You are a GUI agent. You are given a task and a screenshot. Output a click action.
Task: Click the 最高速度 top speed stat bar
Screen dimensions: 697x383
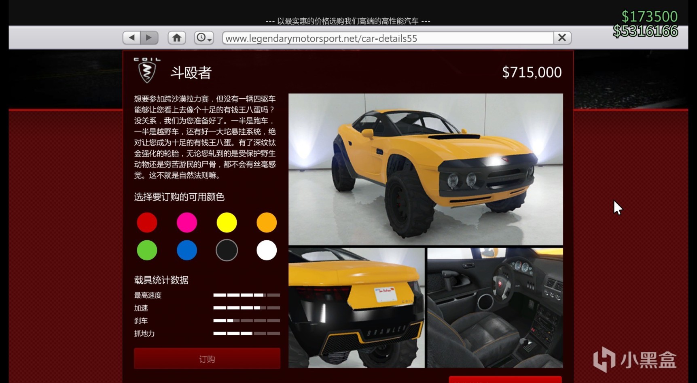point(247,295)
